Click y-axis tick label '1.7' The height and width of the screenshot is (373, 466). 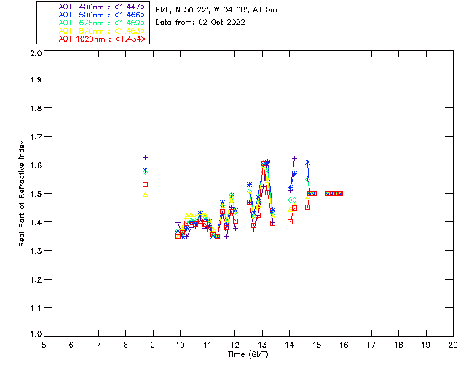coord(36,137)
